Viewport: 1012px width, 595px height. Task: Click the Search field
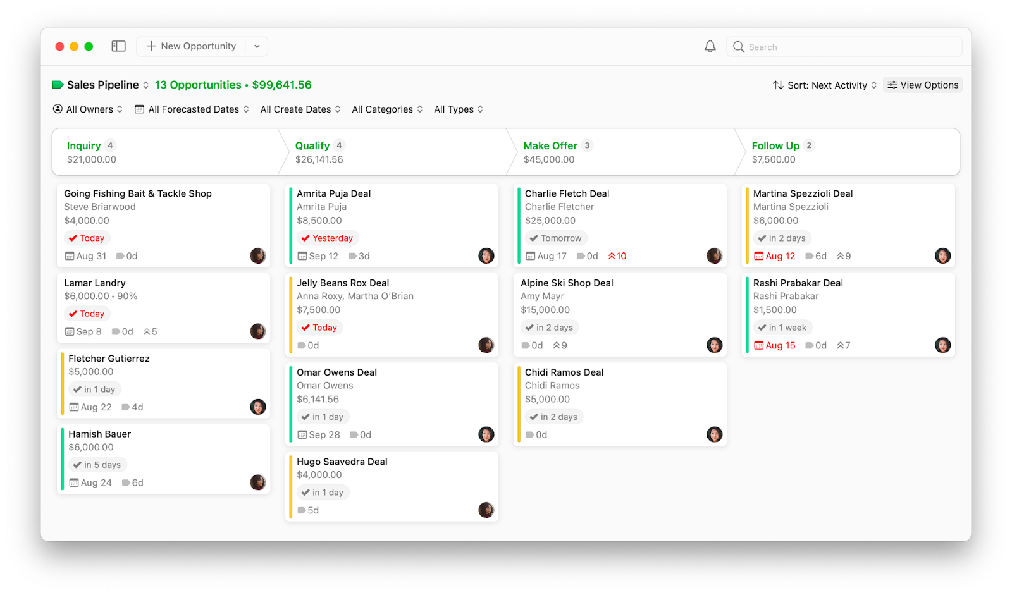(x=844, y=47)
